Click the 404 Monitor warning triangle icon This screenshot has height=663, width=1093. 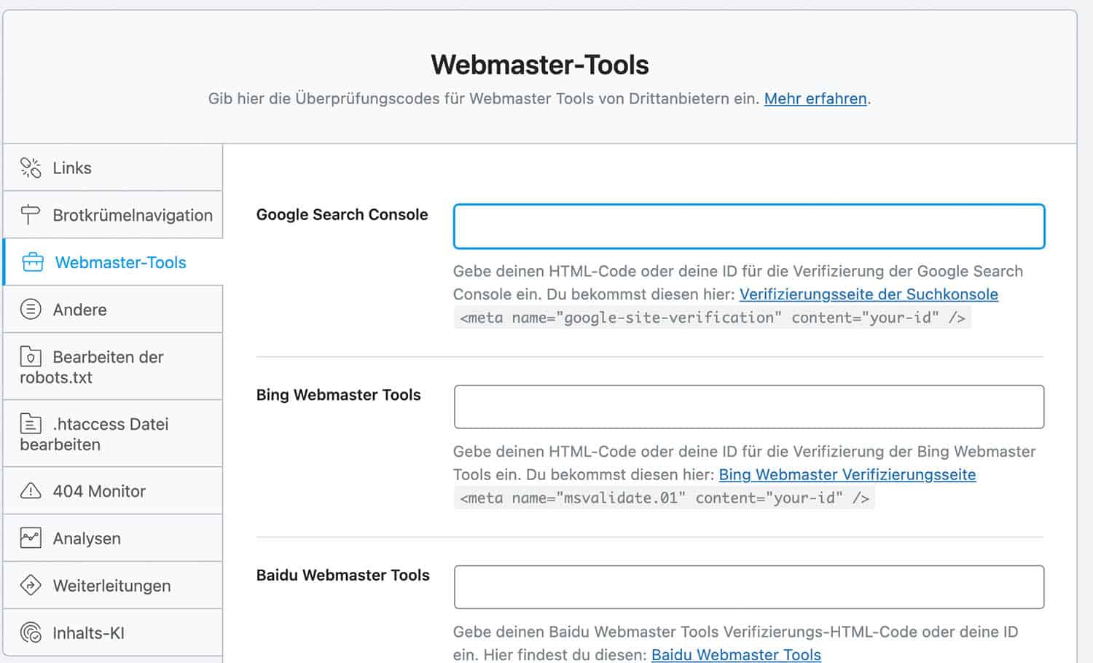[31, 491]
